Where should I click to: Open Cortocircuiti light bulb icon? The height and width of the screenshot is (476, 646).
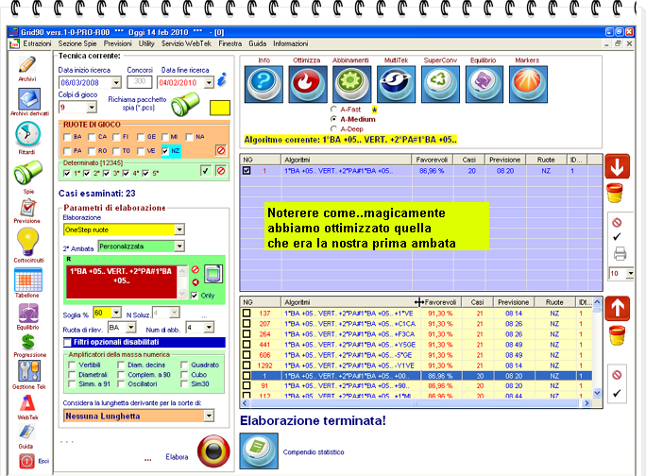27,242
